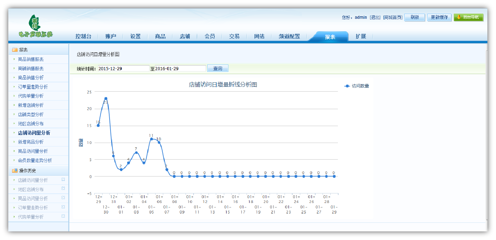
Task: Collapse the 操作历史 section header
Action: coord(38,171)
